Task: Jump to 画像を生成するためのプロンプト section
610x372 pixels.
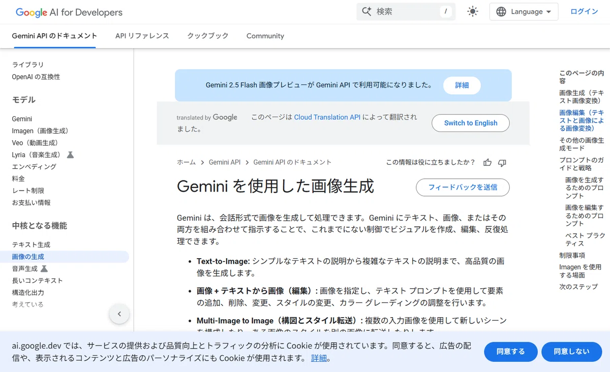Action: [x=585, y=188]
